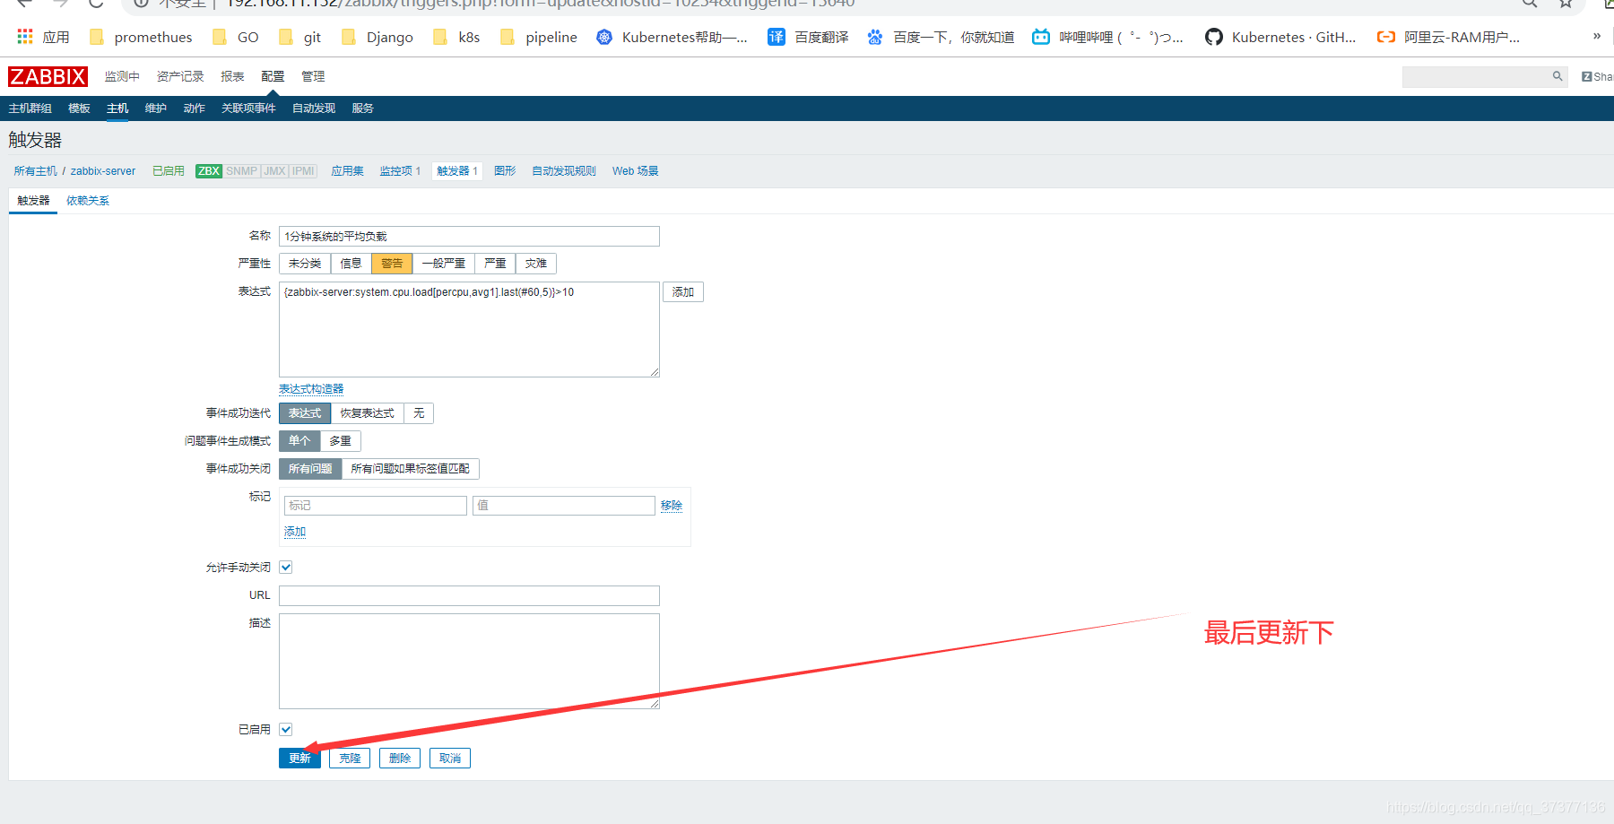
Task: Toggle the 允许手动关闭 checkbox
Action: 286,568
